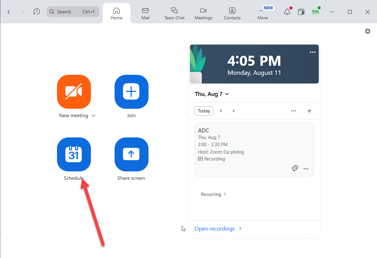Click the Today button
The height and width of the screenshot is (258, 377).
point(204,111)
